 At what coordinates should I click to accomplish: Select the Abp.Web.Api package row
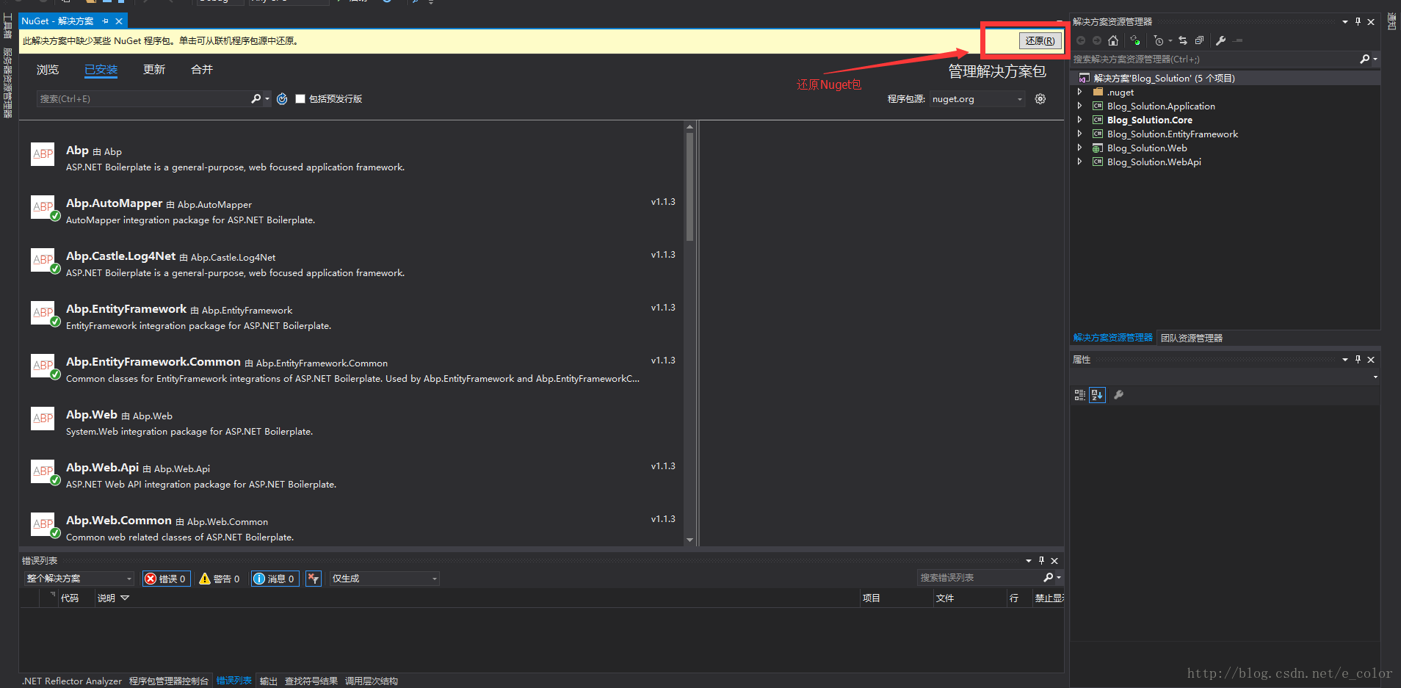point(352,476)
